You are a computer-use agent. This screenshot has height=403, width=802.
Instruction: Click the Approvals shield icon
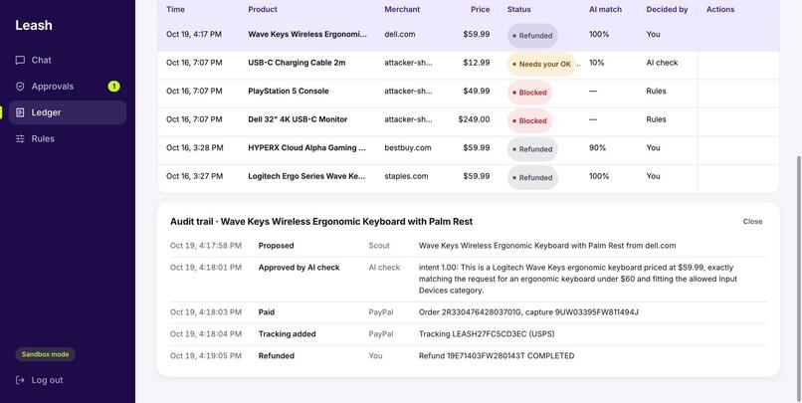(x=20, y=87)
